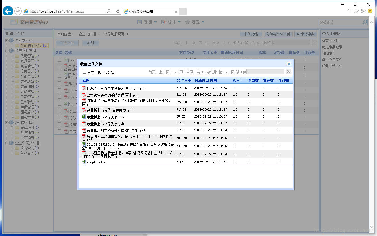Collapse the 企业合同文件柜 tree node
377x236 pixels.
coord(7,143)
